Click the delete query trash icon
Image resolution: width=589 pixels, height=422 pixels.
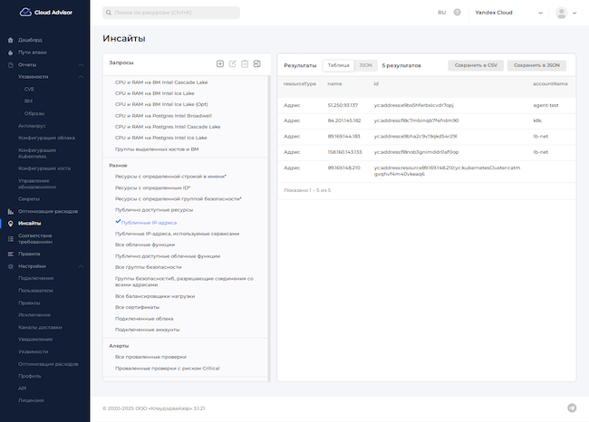coord(245,63)
